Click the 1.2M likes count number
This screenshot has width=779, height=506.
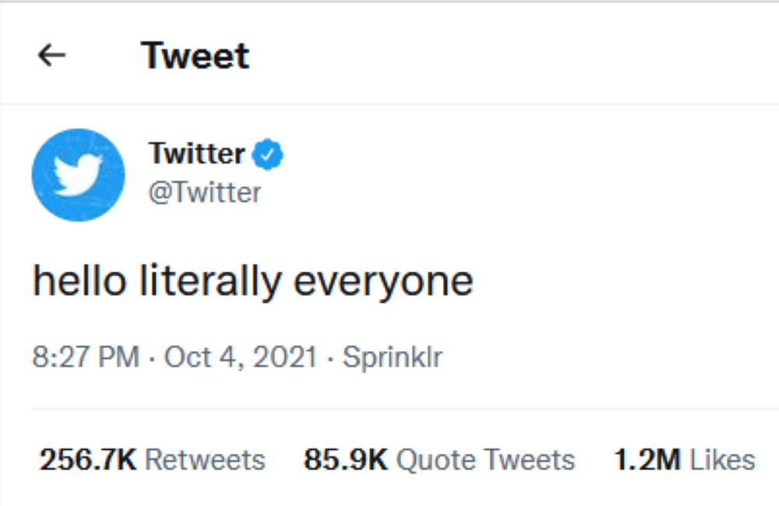647,460
